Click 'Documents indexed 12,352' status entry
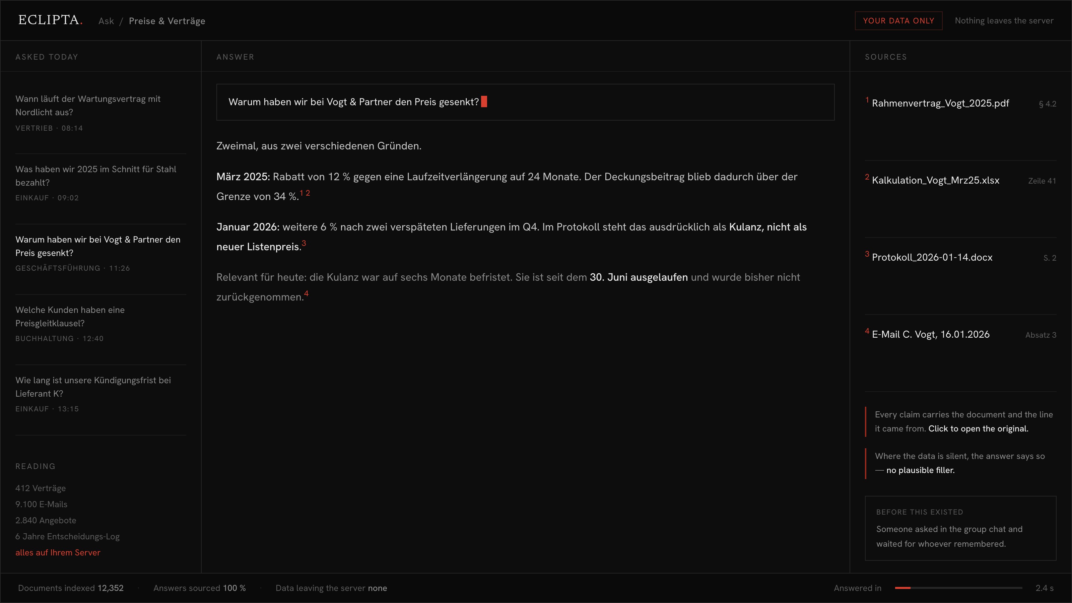The image size is (1072, 603). coord(71,588)
